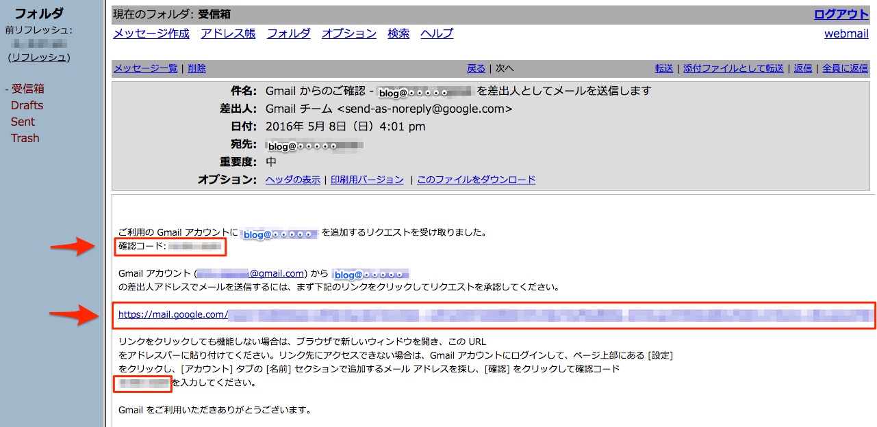This screenshot has height=427, width=877.
Task: Open the Sent folder
Action: click(23, 122)
